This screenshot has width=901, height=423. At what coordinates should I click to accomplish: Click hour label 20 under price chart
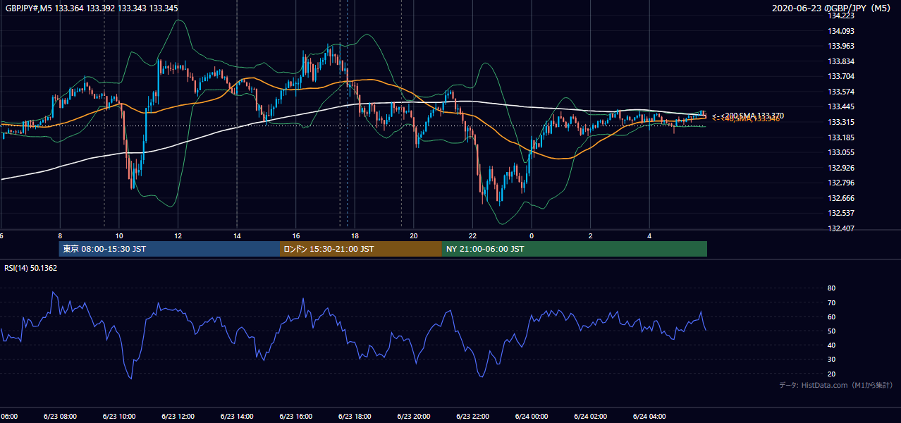[414, 235]
